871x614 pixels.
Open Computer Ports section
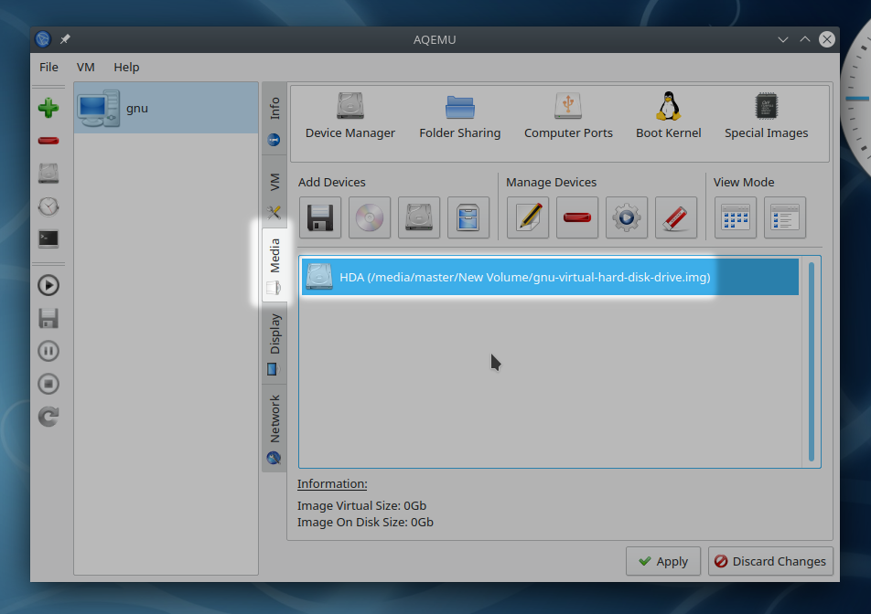point(568,116)
